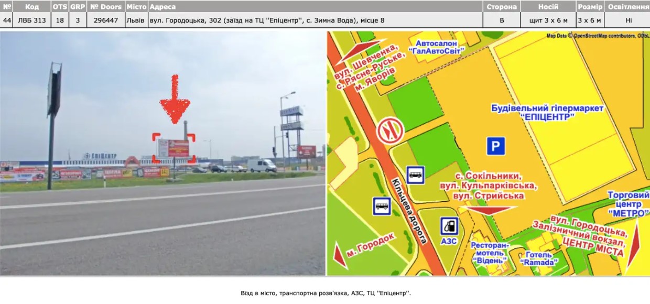The image size is (650, 304).
Task: Select the row number cell 44
Action: [7, 20]
